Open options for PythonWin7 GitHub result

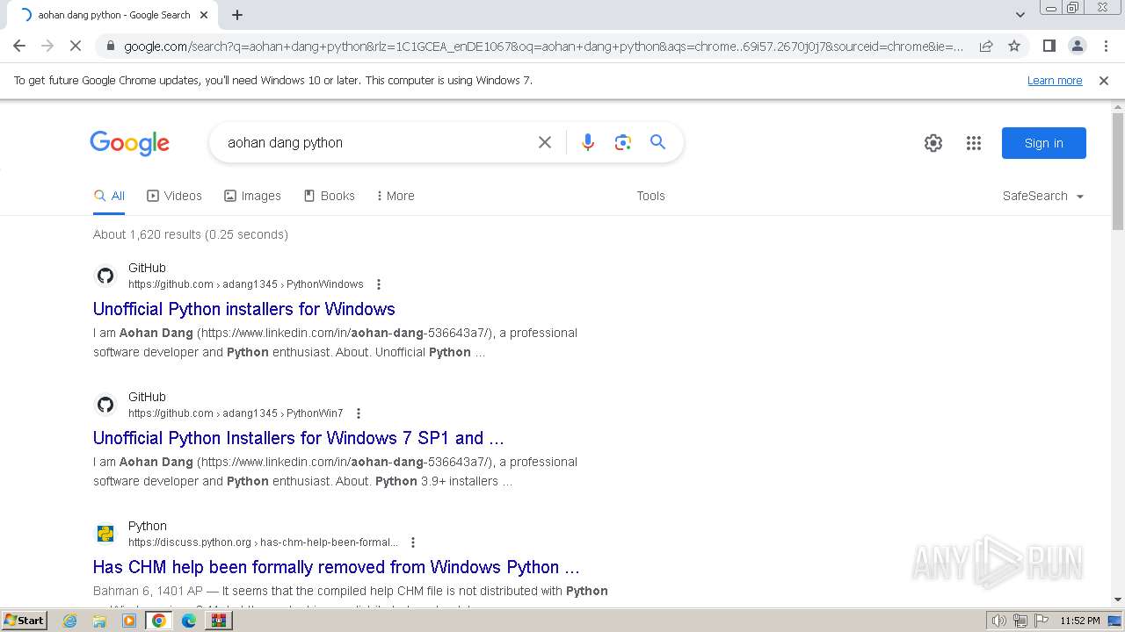coord(358,413)
